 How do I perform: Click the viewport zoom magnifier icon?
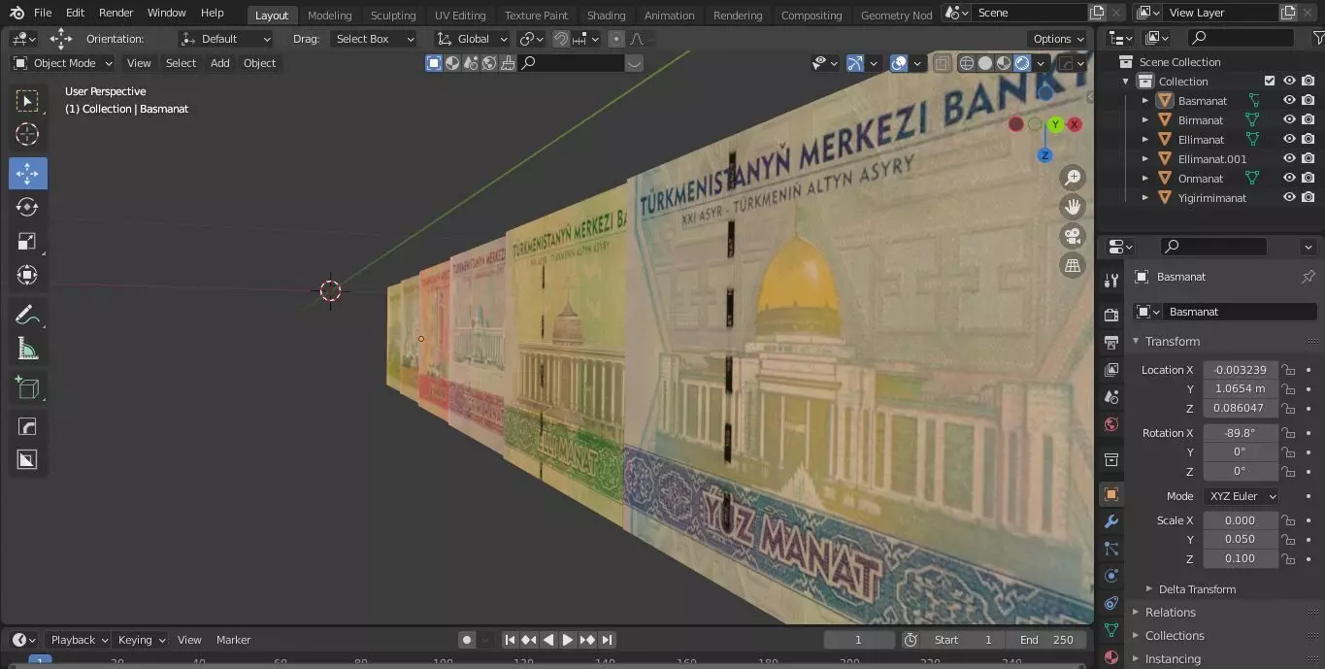(x=1073, y=178)
